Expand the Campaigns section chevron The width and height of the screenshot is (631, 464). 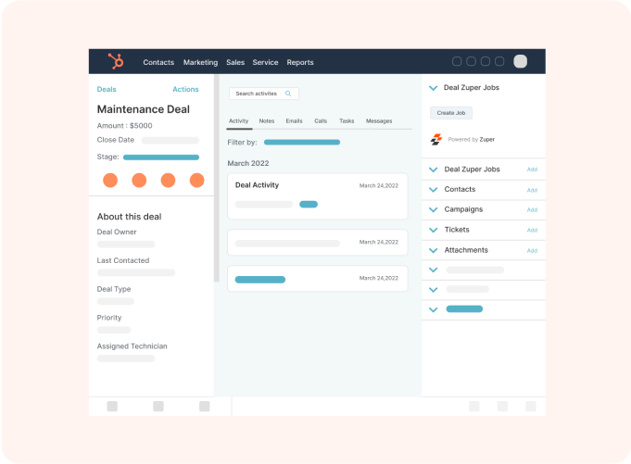(x=434, y=209)
